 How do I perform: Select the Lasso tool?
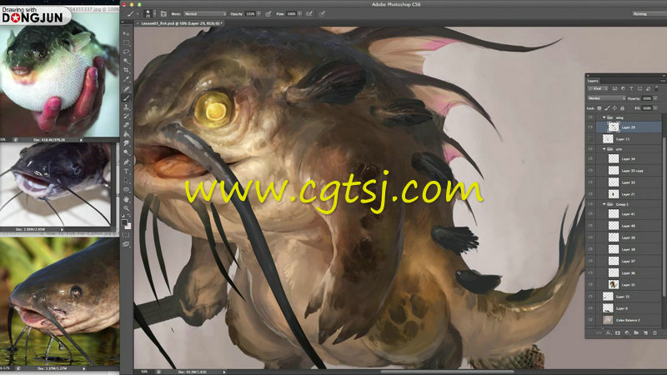coord(127,52)
